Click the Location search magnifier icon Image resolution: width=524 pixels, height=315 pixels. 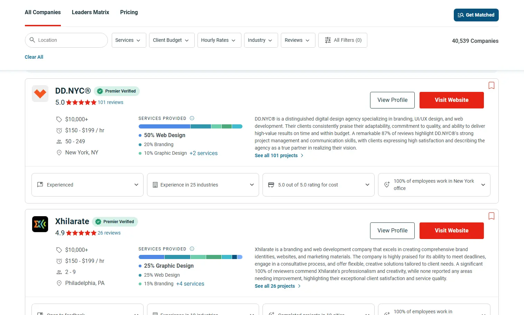[32, 40]
